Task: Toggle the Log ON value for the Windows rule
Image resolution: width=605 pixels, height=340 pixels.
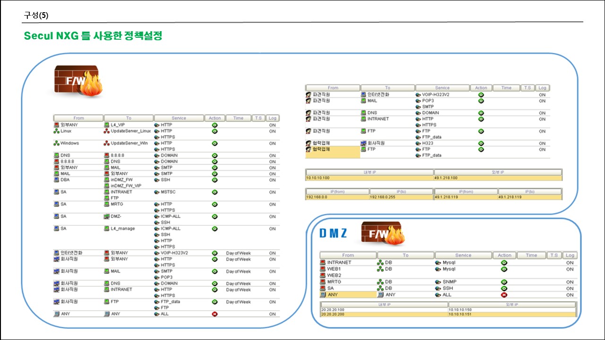Action: click(272, 143)
